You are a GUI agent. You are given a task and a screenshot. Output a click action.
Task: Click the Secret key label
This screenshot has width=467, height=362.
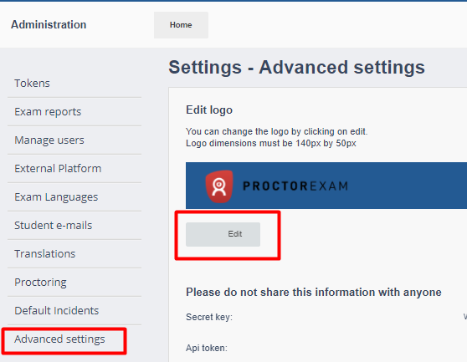point(209,317)
